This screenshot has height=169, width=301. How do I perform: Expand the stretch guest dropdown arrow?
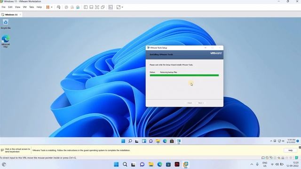click(122, 8)
